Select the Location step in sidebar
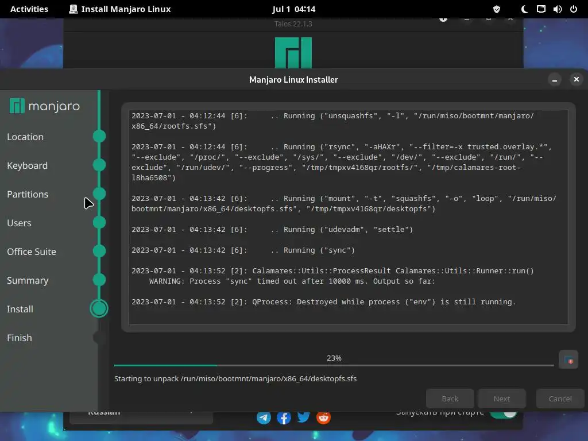The width and height of the screenshot is (588, 441). point(25,137)
